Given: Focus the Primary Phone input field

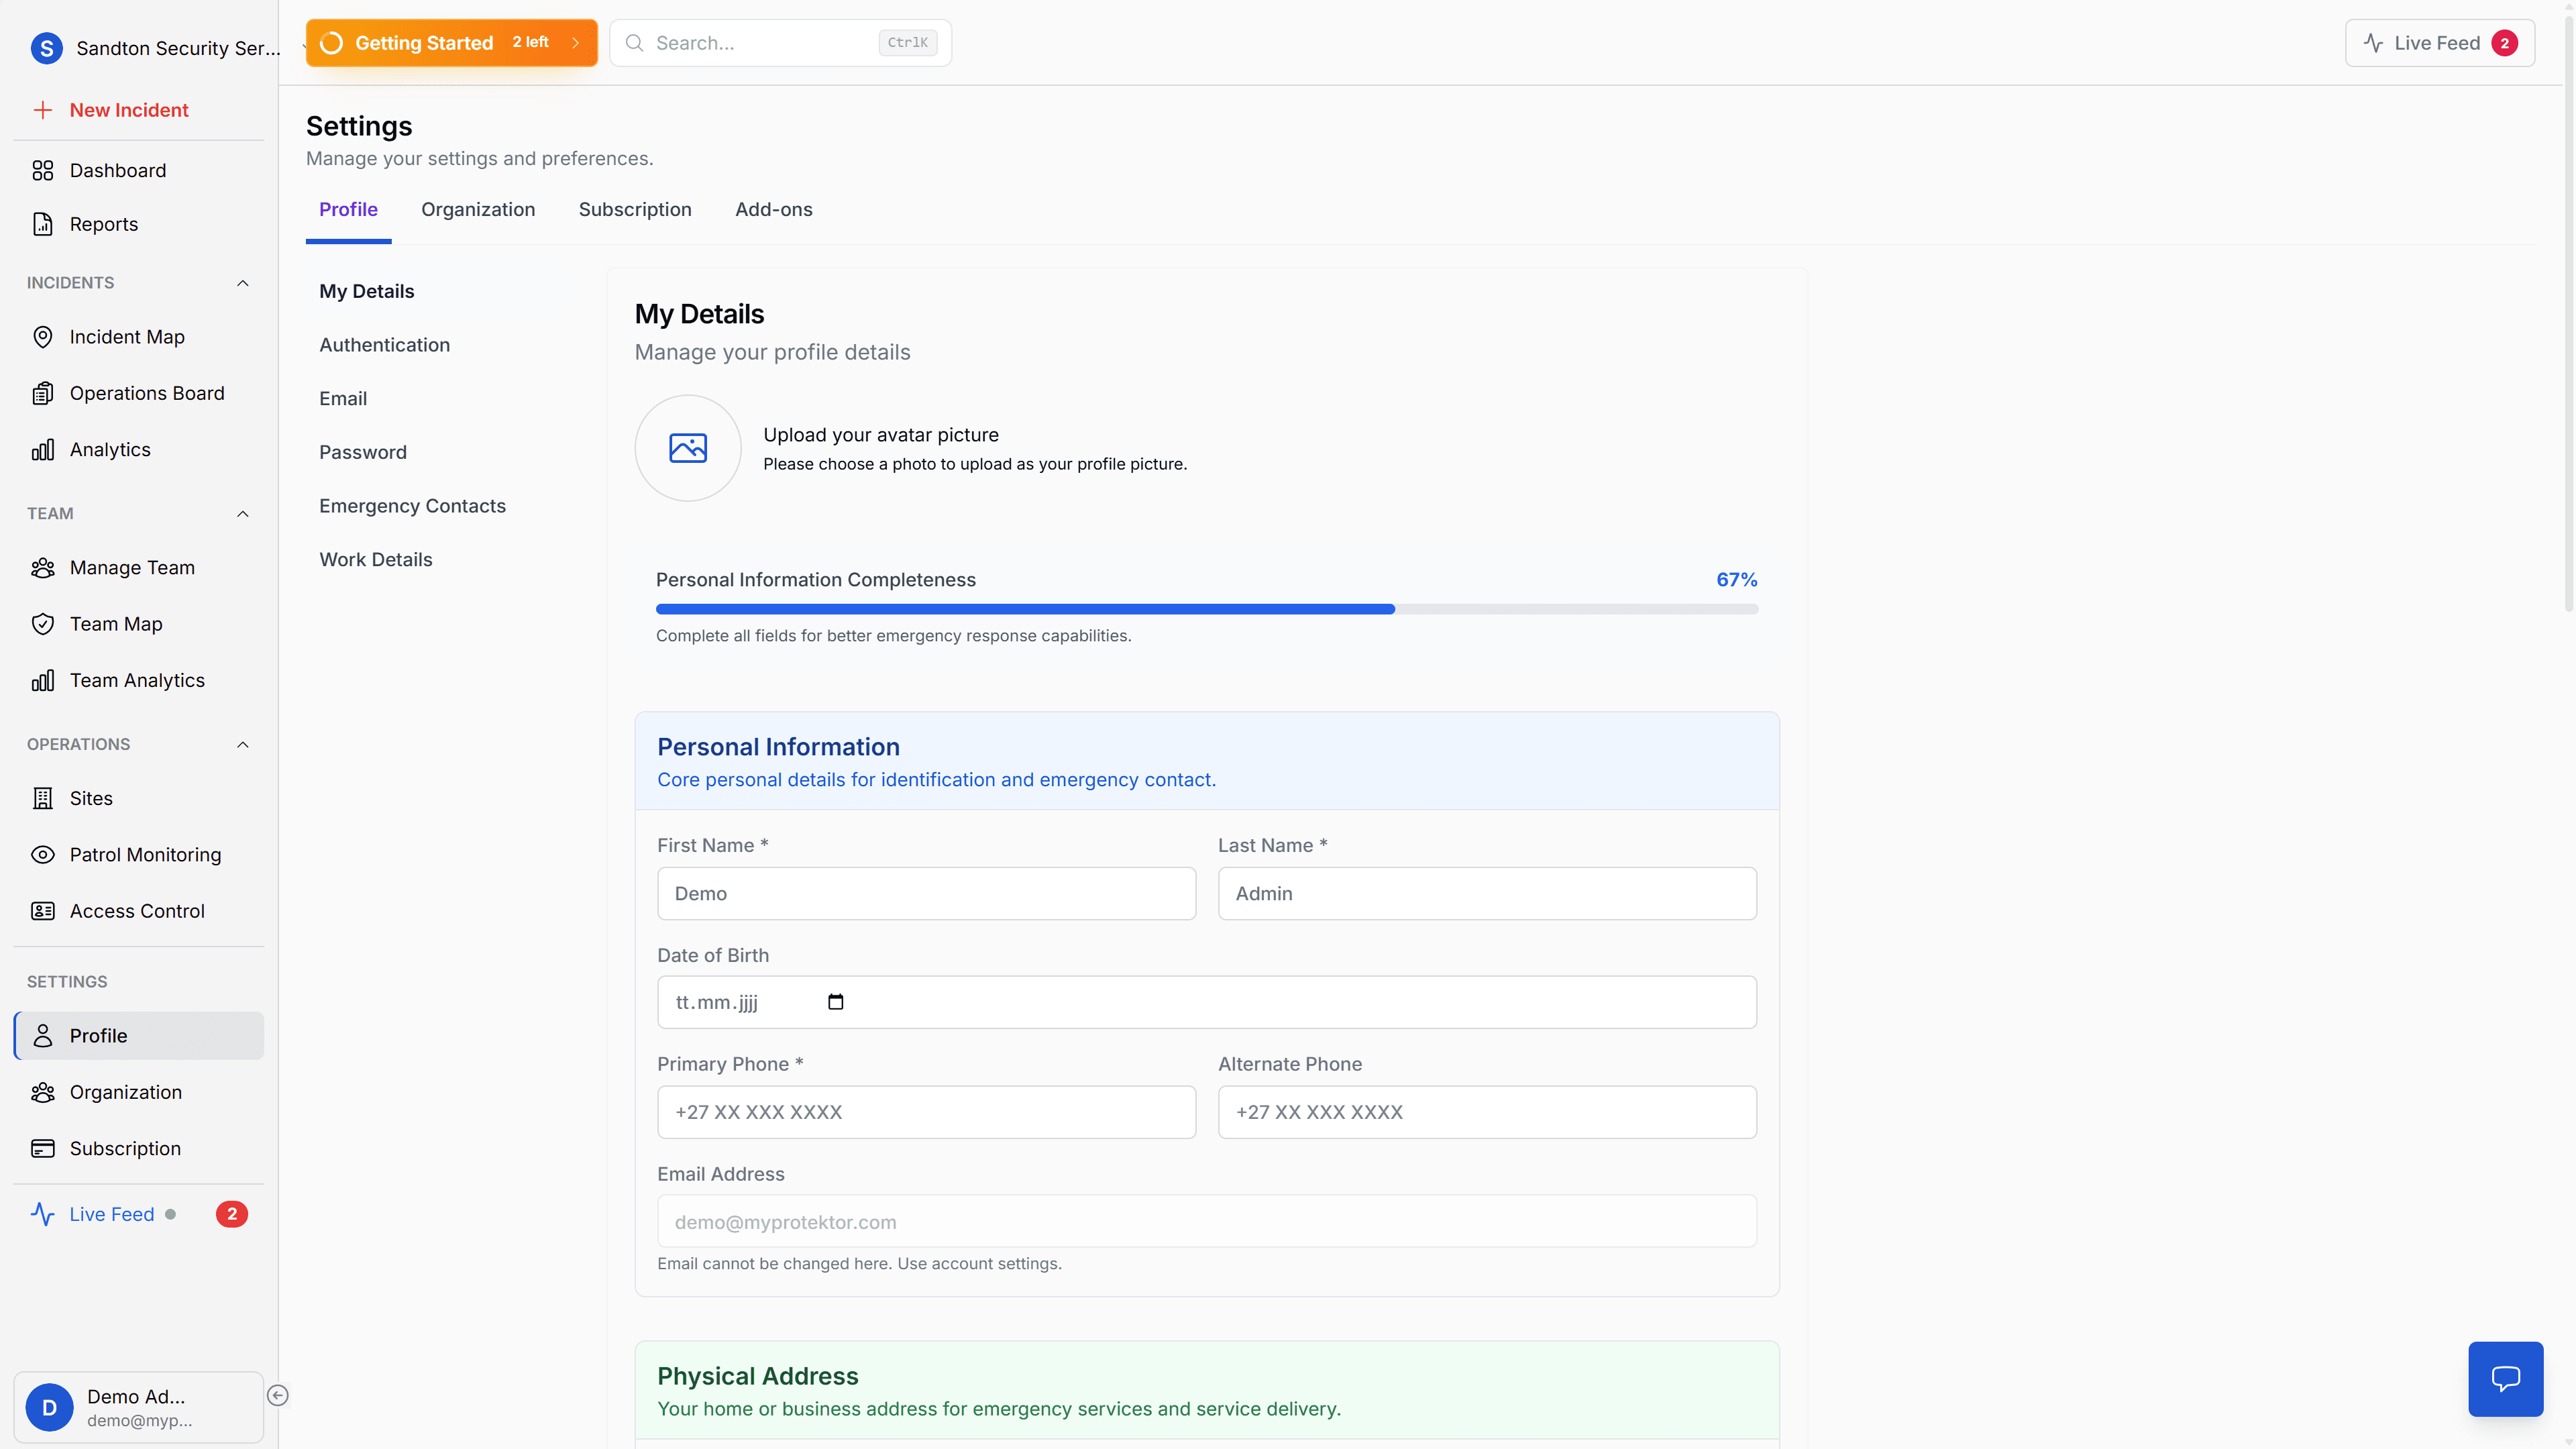Looking at the screenshot, I should (x=927, y=1112).
